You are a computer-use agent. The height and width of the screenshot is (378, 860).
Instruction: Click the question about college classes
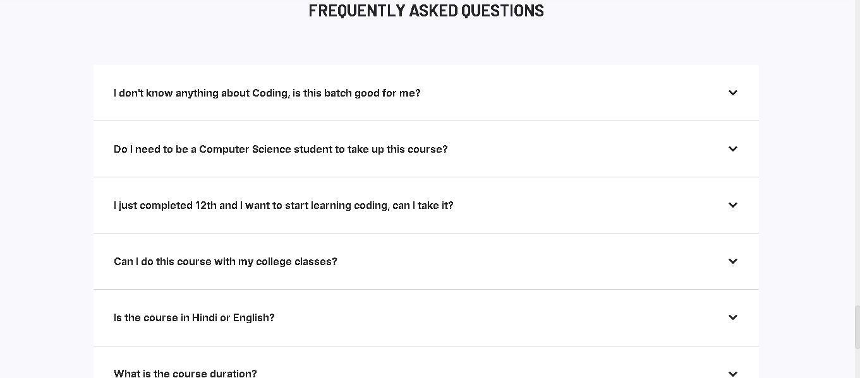pyautogui.click(x=225, y=261)
